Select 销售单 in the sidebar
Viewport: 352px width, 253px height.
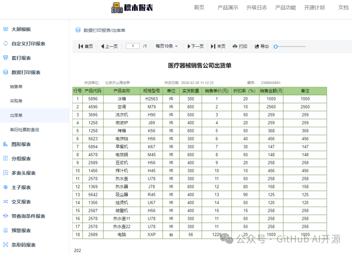[x=16, y=87]
